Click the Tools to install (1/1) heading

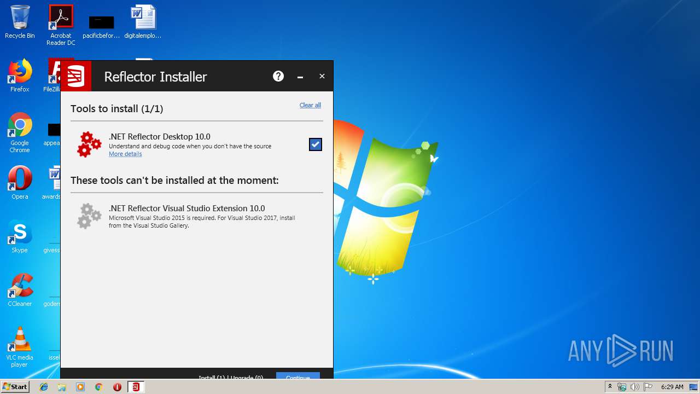coord(117,108)
